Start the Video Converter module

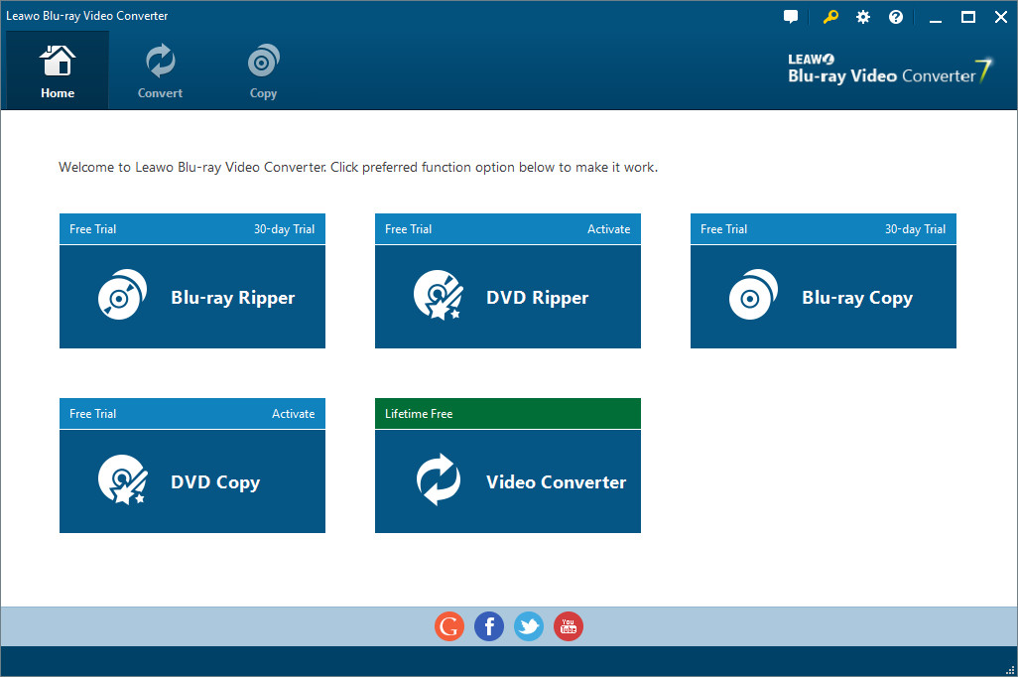point(507,480)
